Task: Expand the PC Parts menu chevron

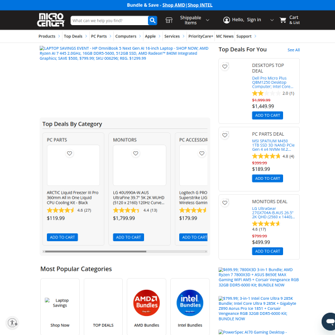Action: pos(111,36)
